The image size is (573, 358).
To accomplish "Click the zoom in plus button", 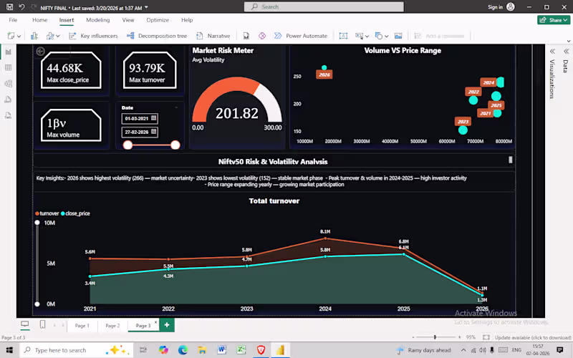I will click(x=459, y=337).
